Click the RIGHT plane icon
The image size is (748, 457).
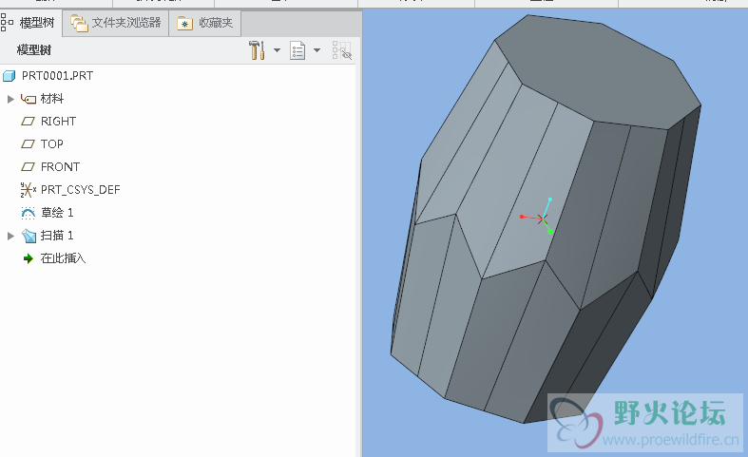[x=29, y=122]
